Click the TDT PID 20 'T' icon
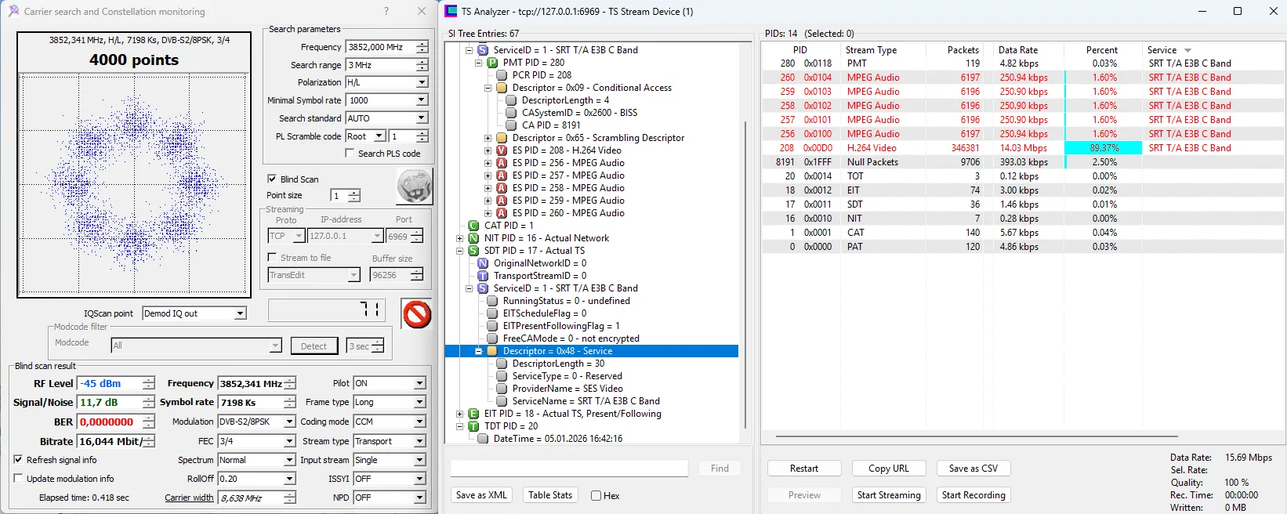This screenshot has height=514, width=1287. coord(473,426)
